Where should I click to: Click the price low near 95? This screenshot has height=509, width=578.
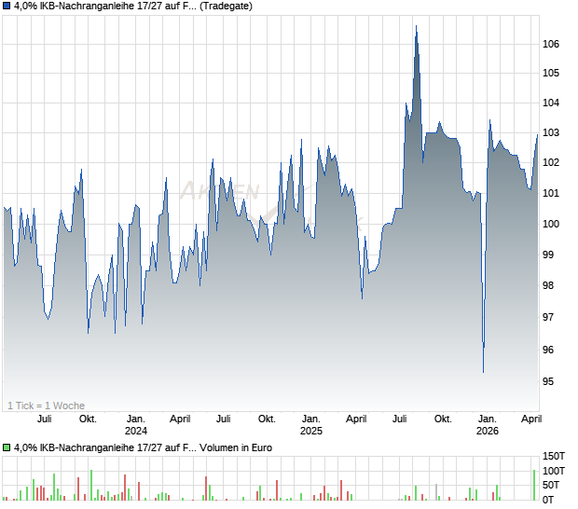pos(483,372)
